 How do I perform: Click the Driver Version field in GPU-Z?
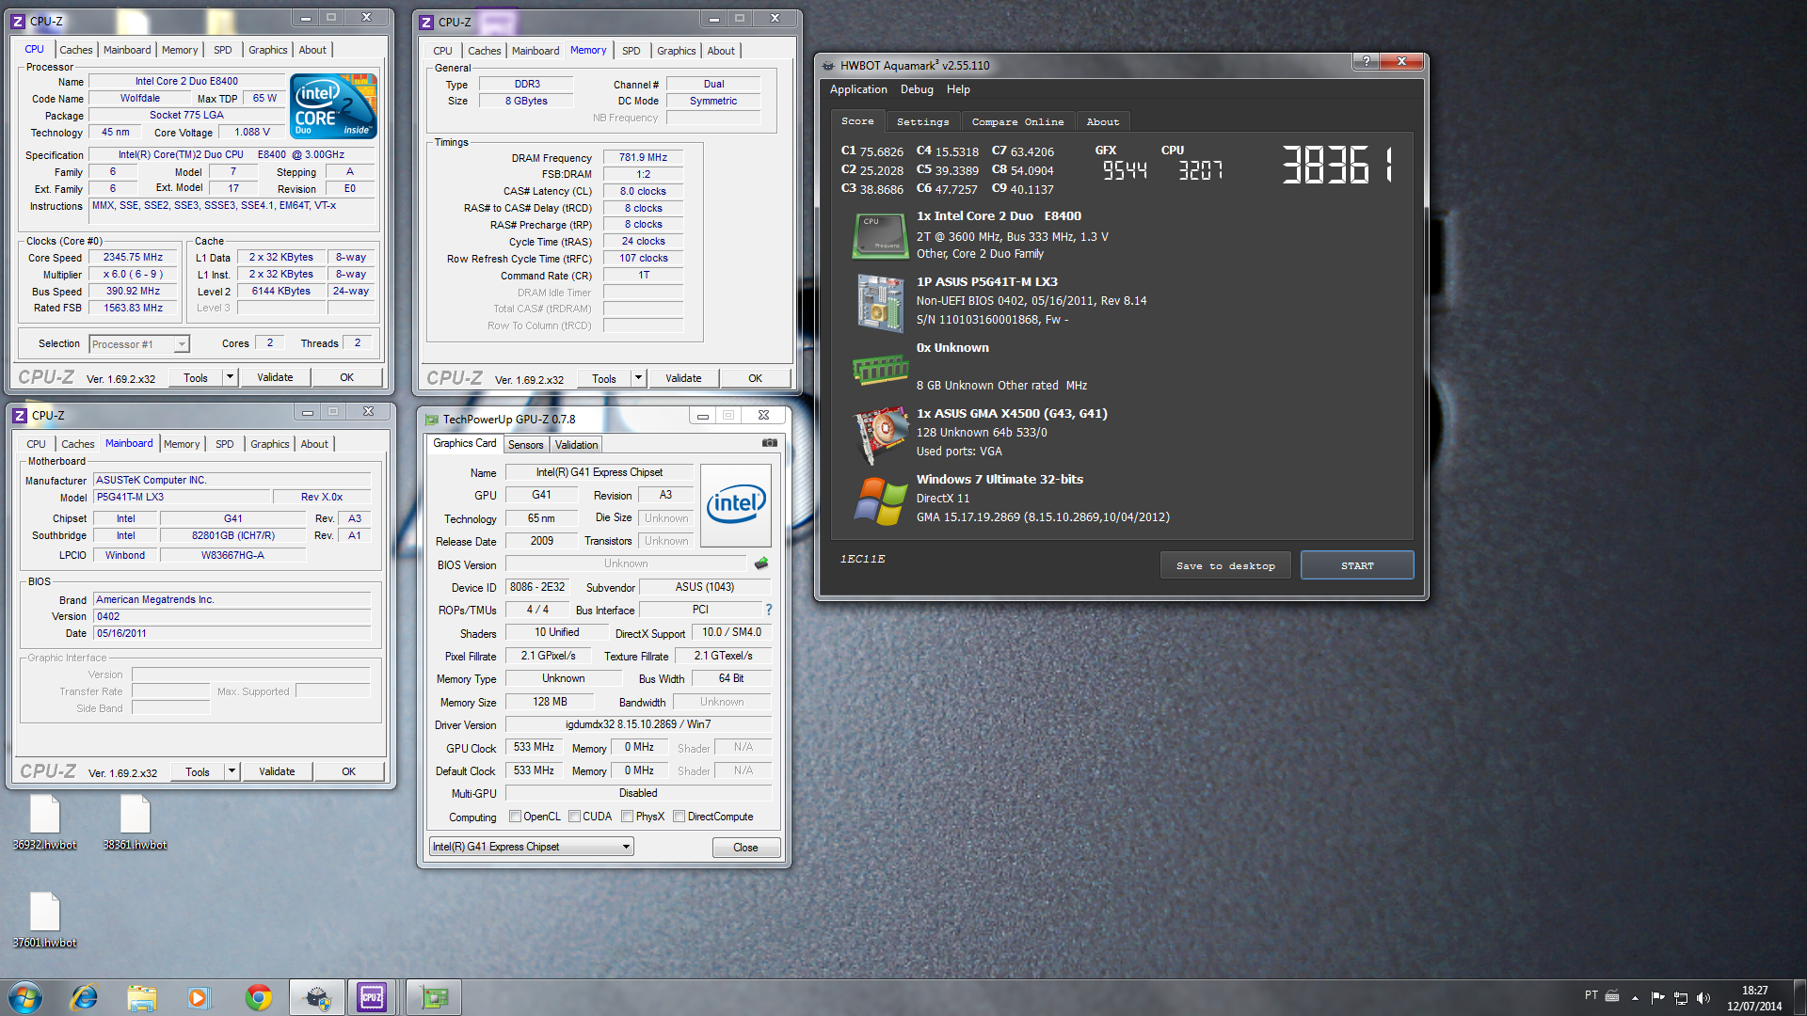coord(638,724)
